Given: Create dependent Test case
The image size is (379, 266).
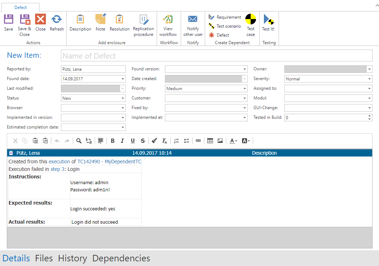Looking at the screenshot, I should tap(251, 19).
